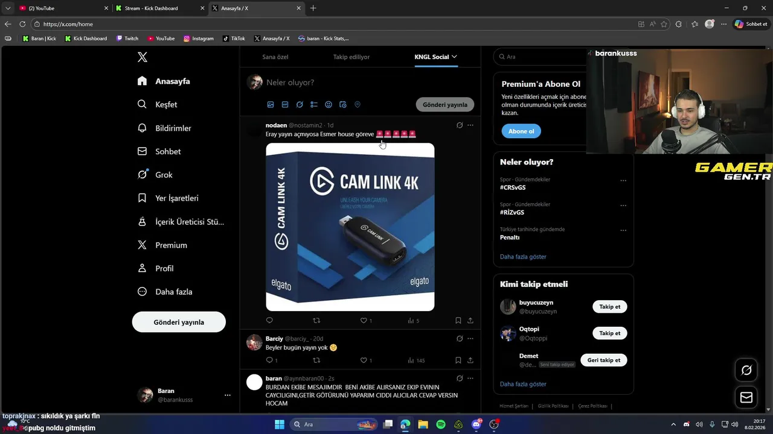Enhance post with Grok icon in composer
This screenshot has width=773, height=434.
[300, 104]
